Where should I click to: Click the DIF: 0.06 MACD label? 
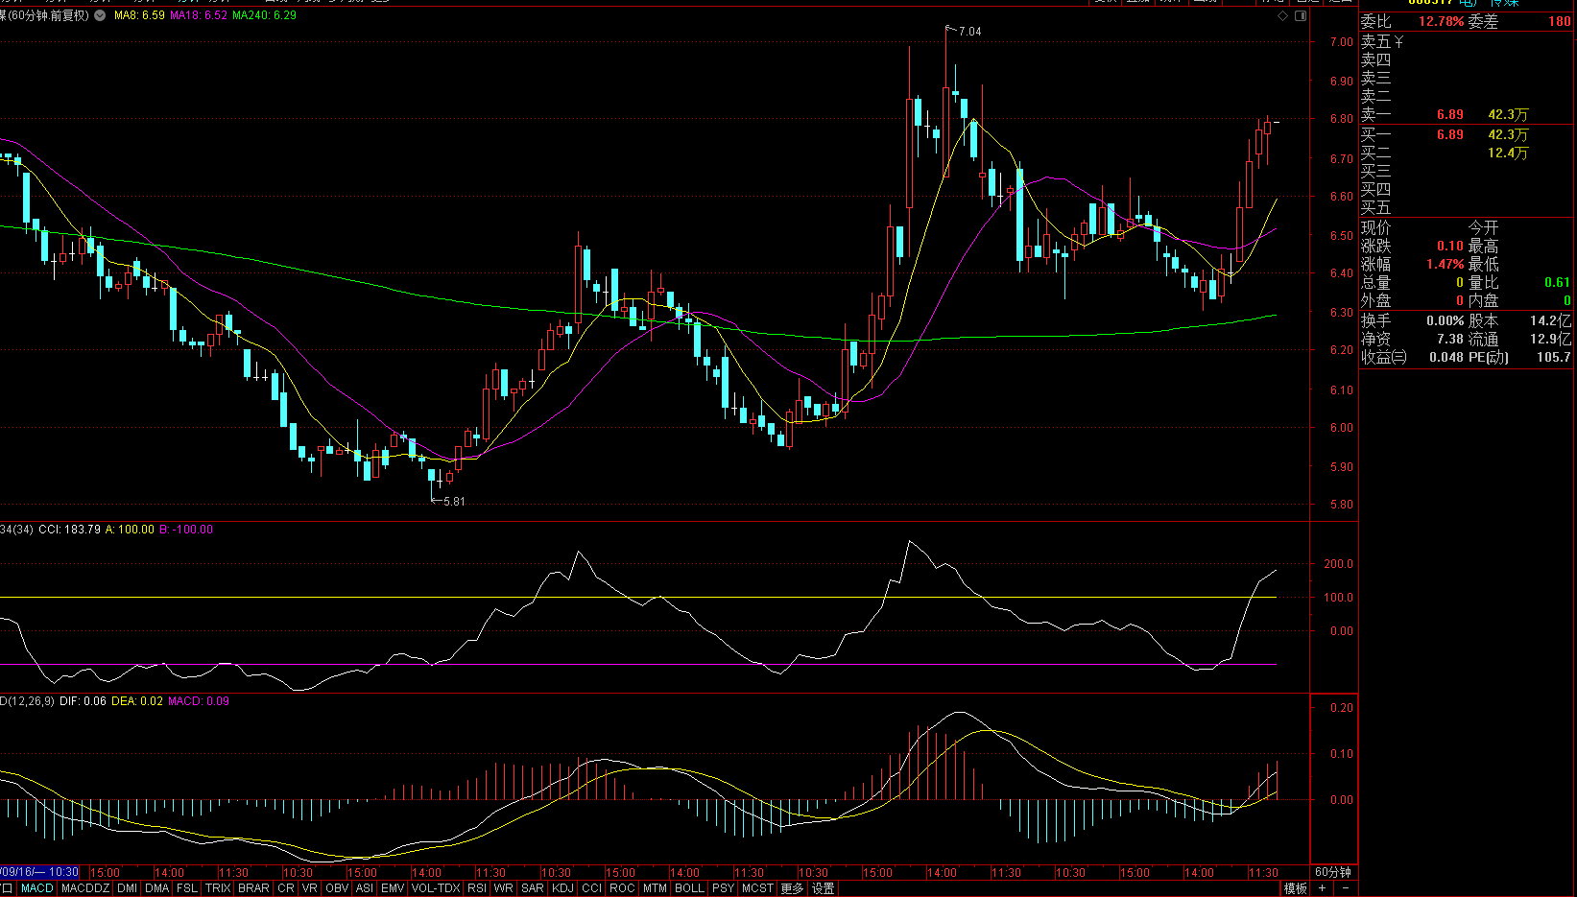click(x=83, y=701)
